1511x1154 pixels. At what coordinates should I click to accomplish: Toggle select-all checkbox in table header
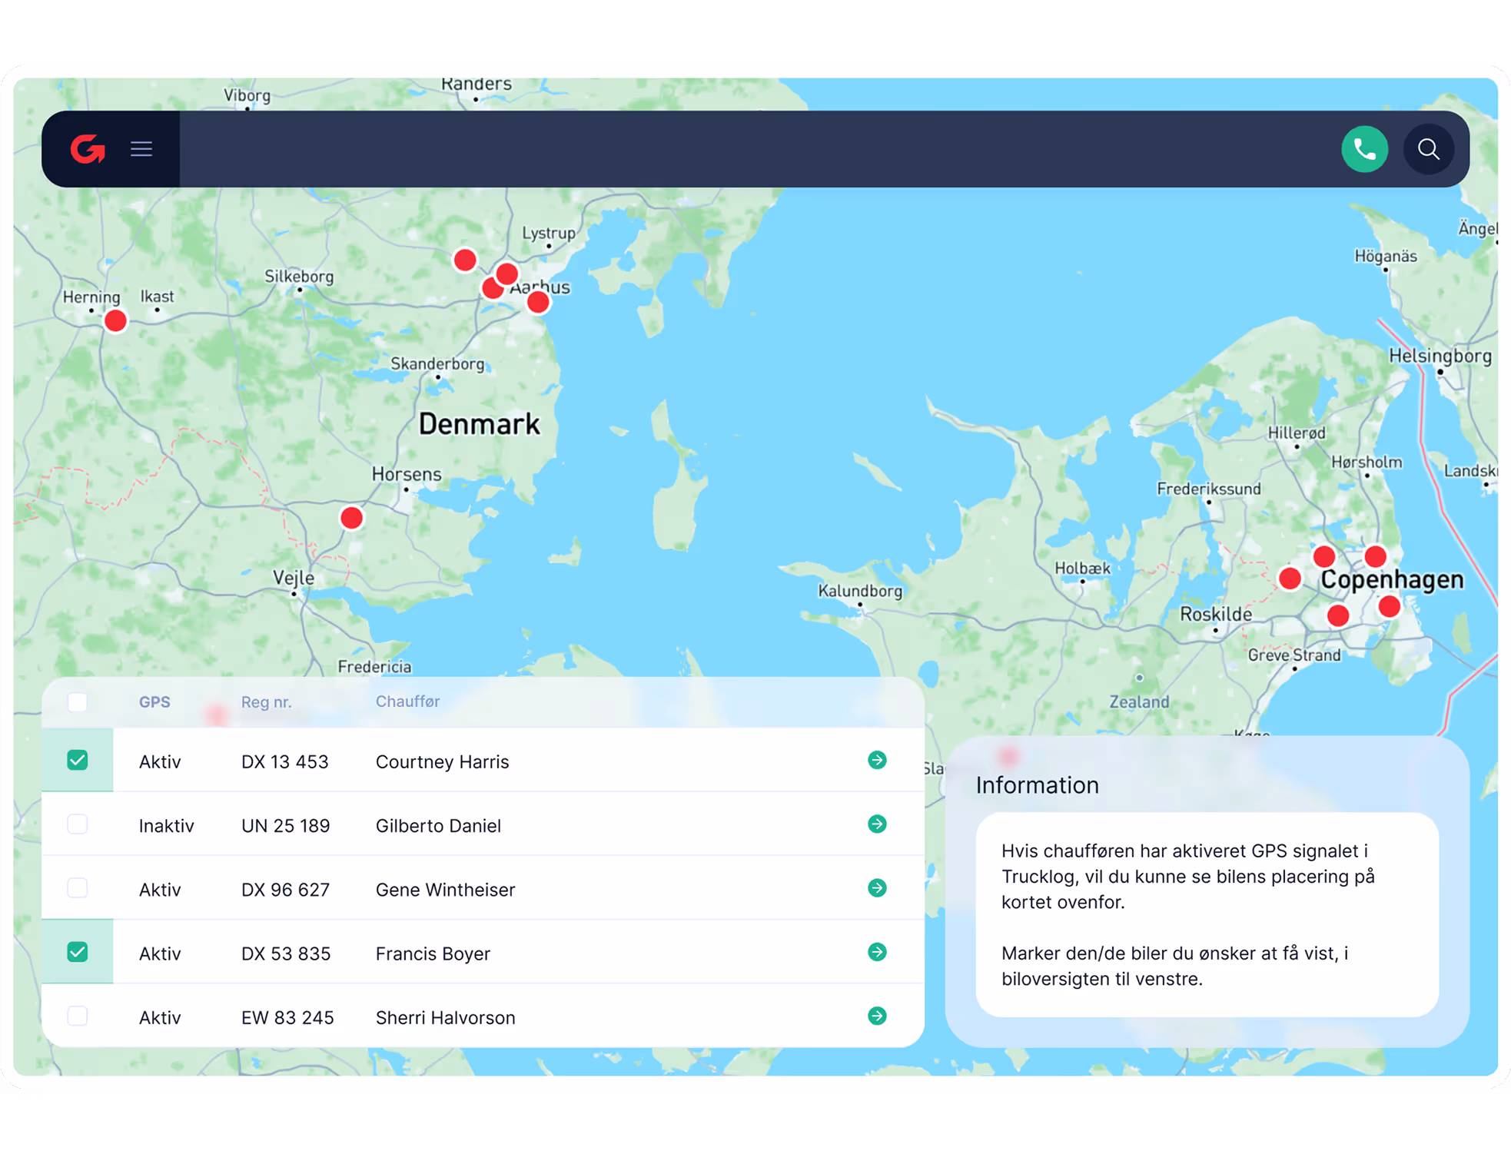(78, 702)
